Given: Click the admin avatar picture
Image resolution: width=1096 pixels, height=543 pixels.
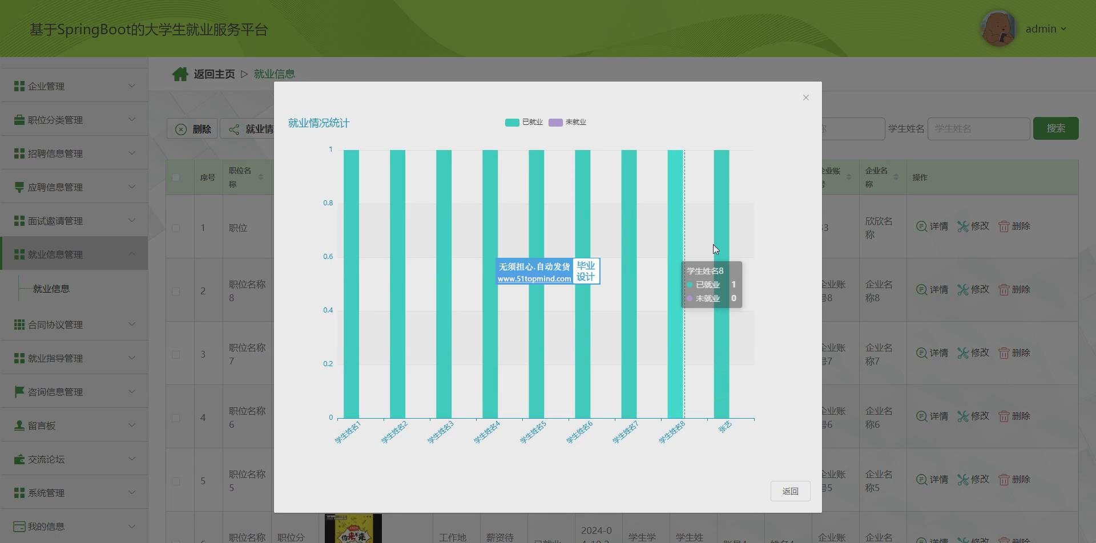Looking at the screenshot, I should (998, 28).
